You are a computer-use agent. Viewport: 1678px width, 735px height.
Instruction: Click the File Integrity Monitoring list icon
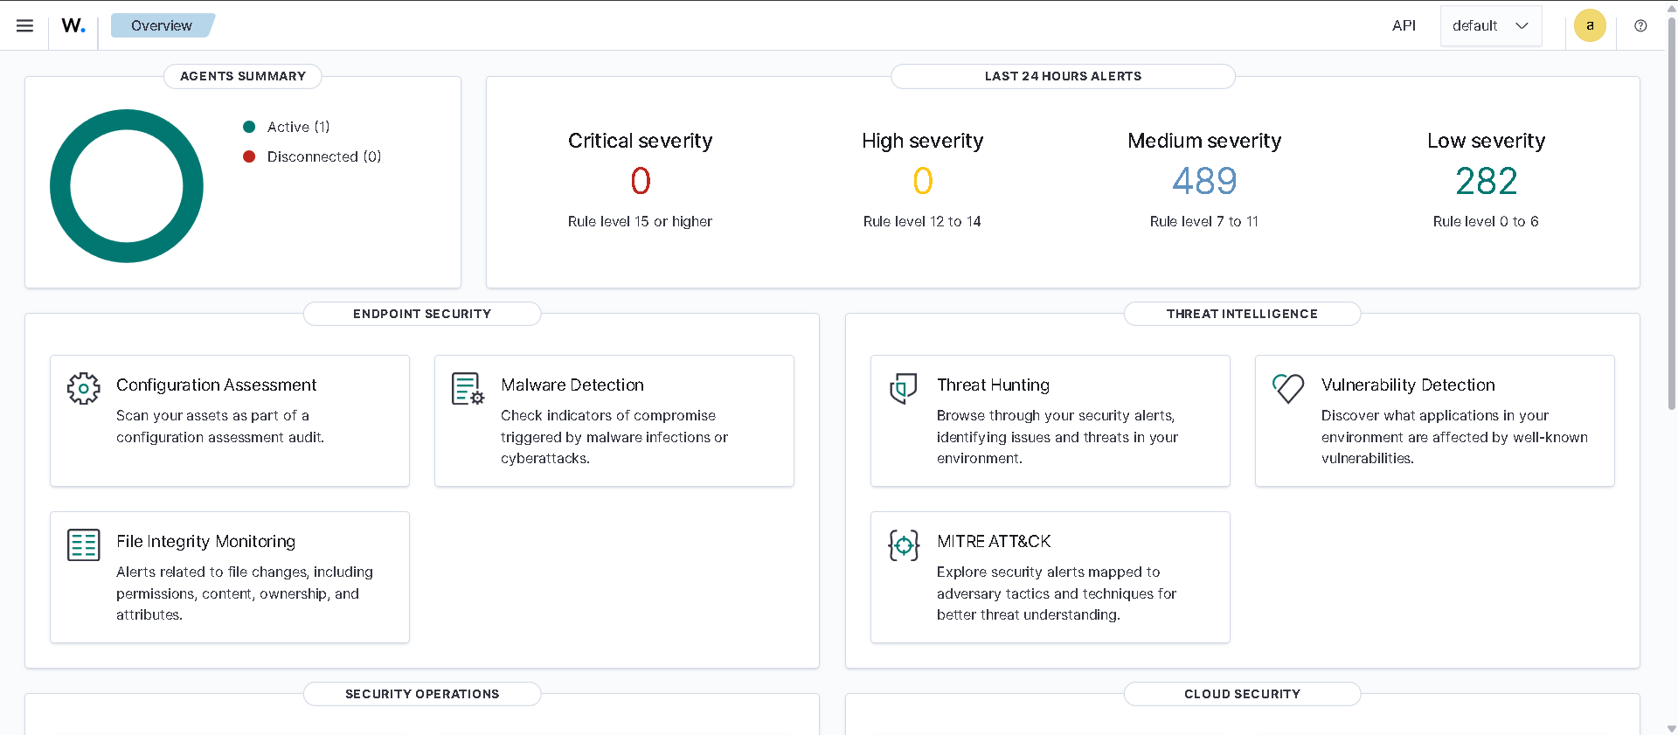tap(84, 544)
